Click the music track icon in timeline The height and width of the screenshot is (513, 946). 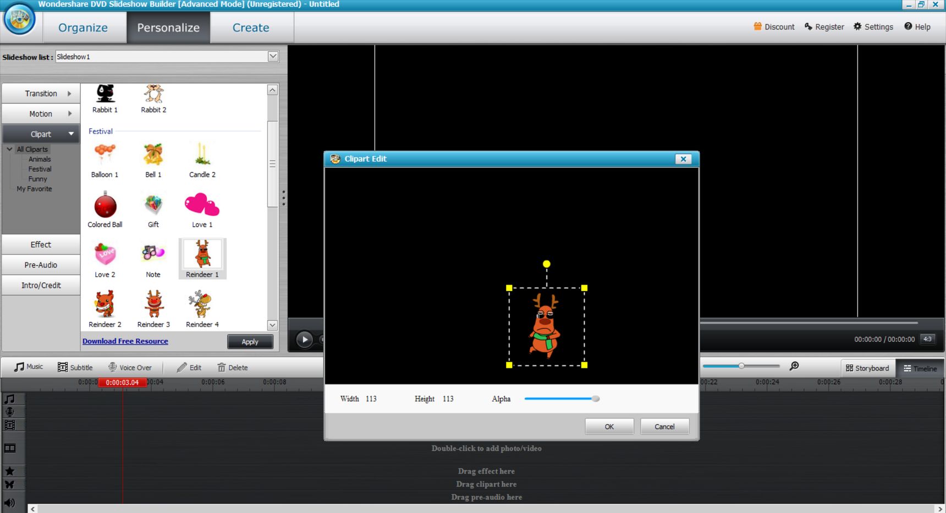[x=9, y=399]
